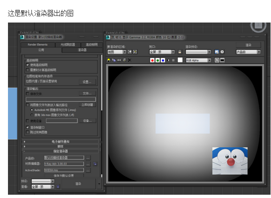The image size is (271, 198).
Task: Toggle viewport lock padlock icon
Action: click(x=180, y=52)
